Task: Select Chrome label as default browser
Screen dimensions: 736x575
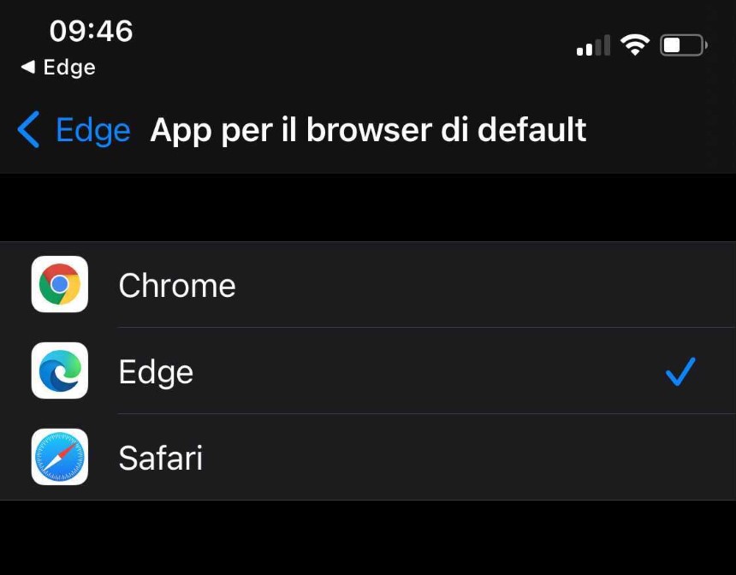Action: point(177,286)
